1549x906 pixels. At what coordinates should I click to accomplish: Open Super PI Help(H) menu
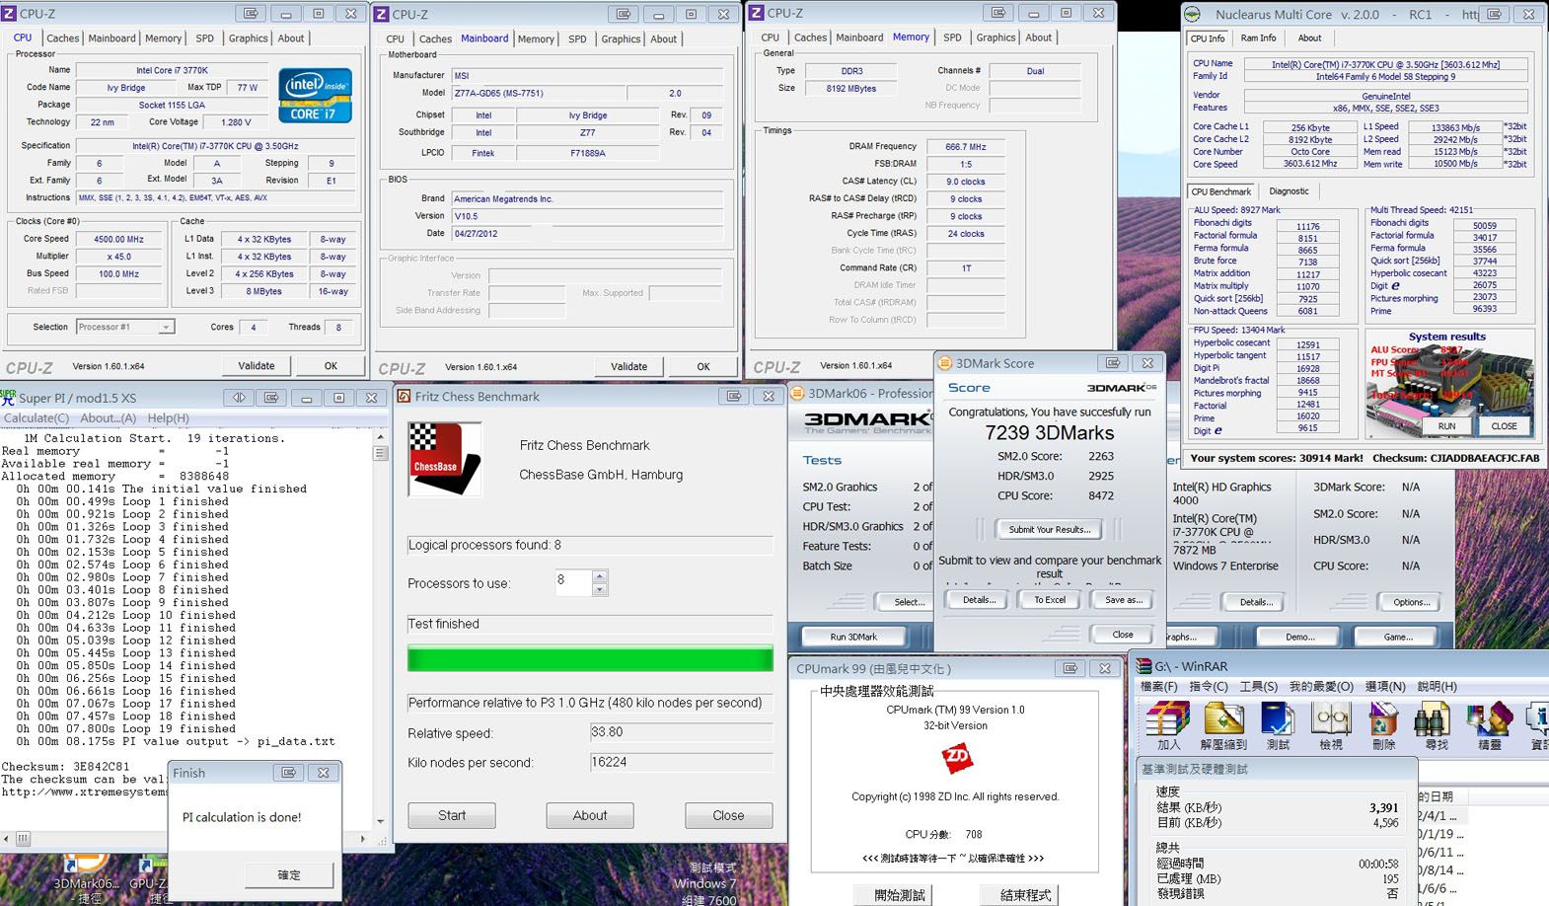168,418
